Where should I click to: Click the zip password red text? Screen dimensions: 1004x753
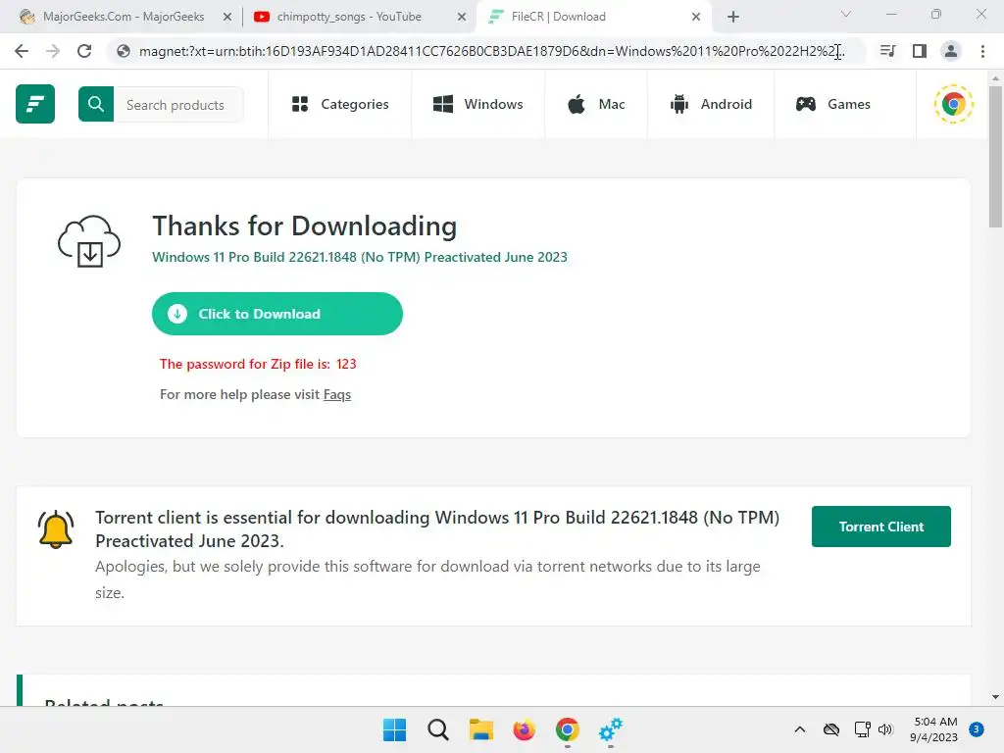tap(258, 364)
